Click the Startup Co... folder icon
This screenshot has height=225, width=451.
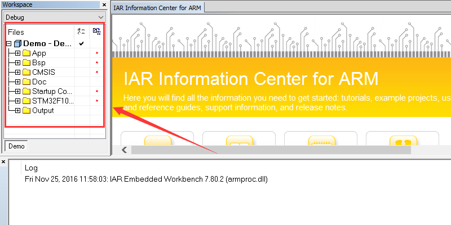(26, 91)
